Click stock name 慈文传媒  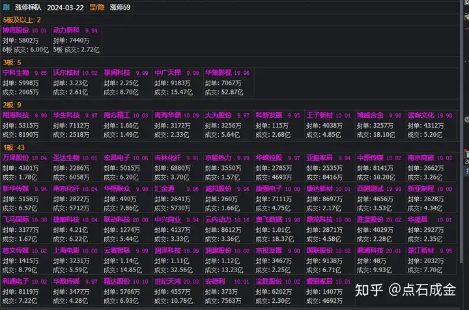16,250
